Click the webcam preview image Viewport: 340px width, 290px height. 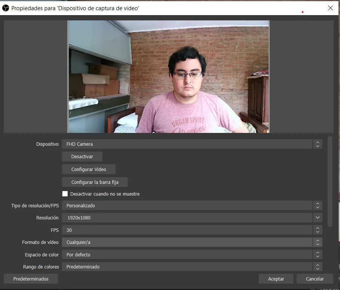coord(168,77)
